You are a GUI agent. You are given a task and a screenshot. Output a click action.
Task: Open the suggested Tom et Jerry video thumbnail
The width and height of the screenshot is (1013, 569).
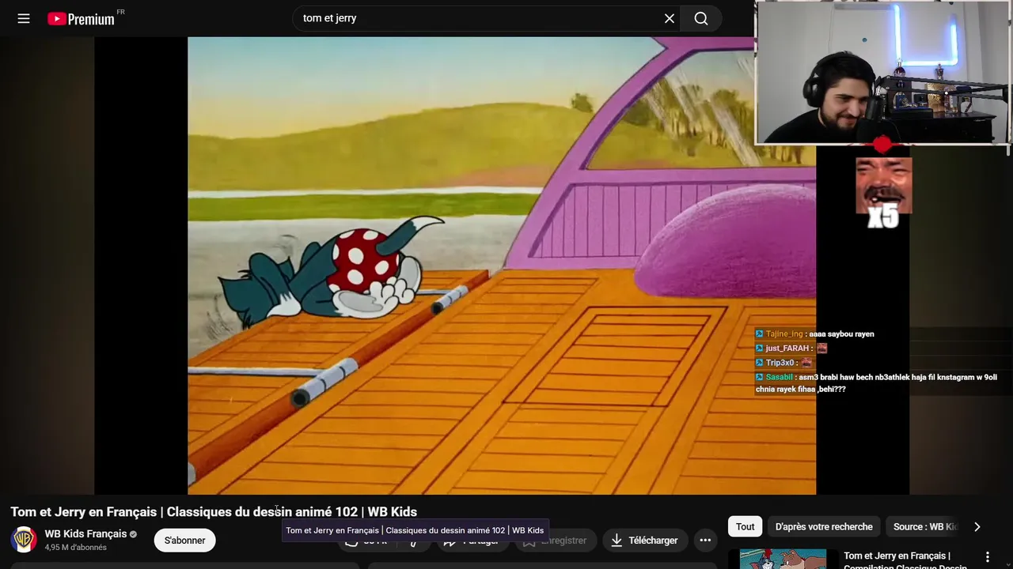click(x=783, y=559)
